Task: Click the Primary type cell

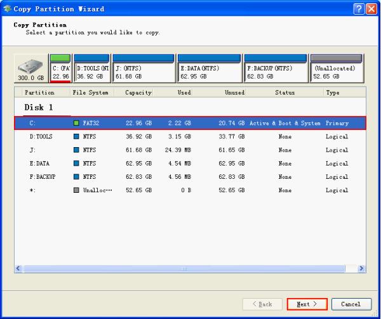Action: point(337,123)
